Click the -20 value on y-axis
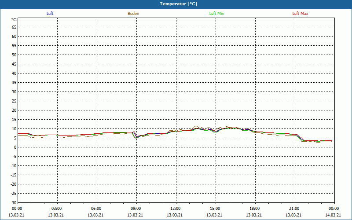The width and height of the screenshot is (352, 220). [14, 184]
